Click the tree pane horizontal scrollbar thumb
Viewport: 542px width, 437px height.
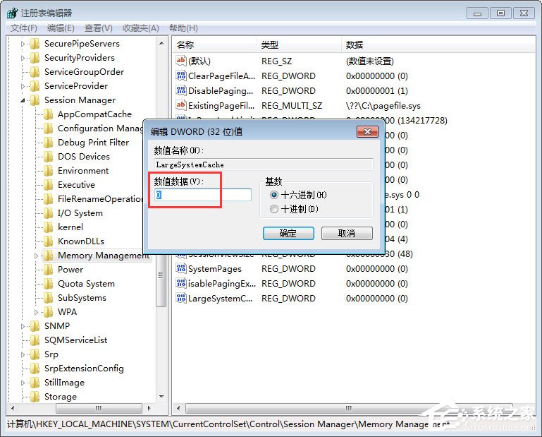[99, 408]
